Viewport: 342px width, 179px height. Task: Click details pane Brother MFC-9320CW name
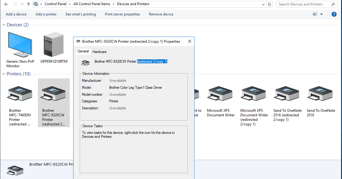51,164
